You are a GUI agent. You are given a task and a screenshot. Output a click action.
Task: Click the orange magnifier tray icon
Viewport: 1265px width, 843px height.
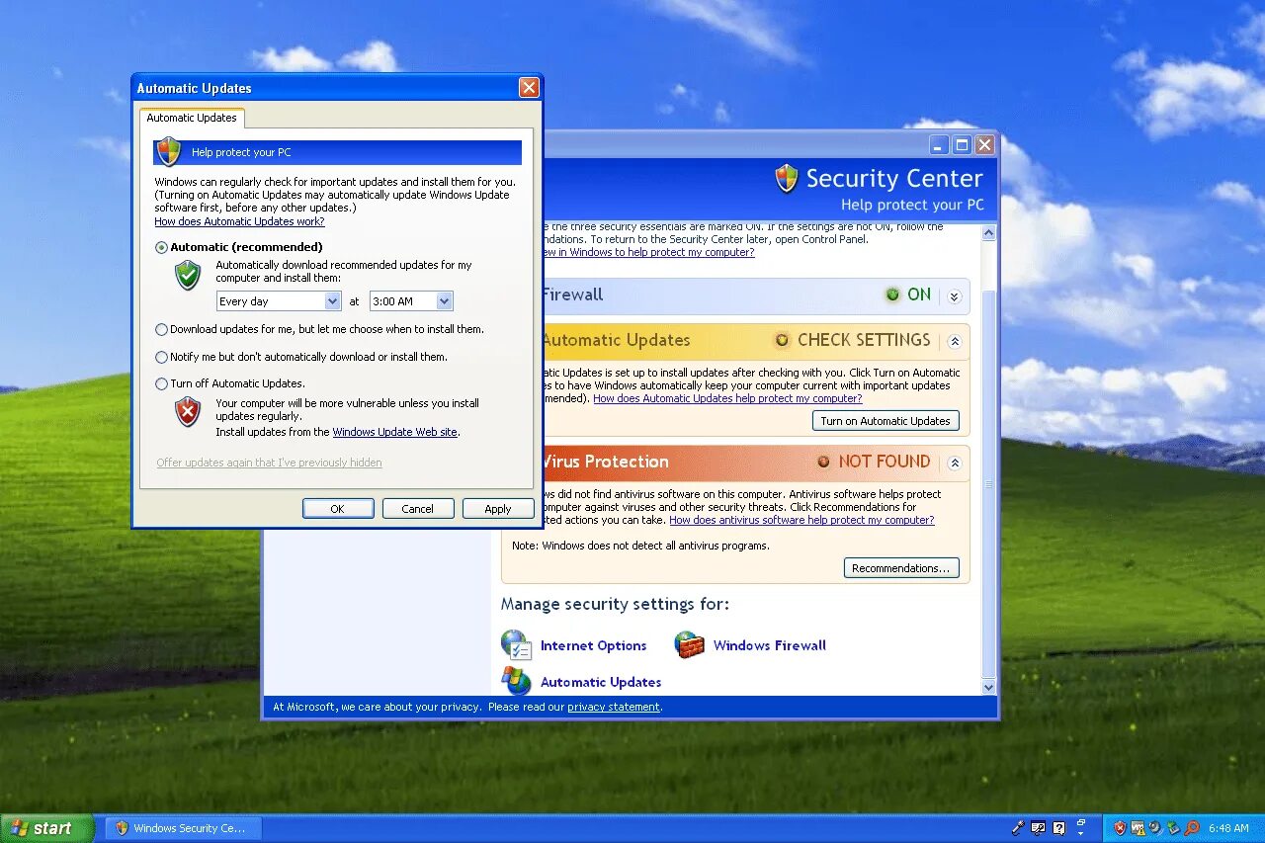coord(1192,828)
